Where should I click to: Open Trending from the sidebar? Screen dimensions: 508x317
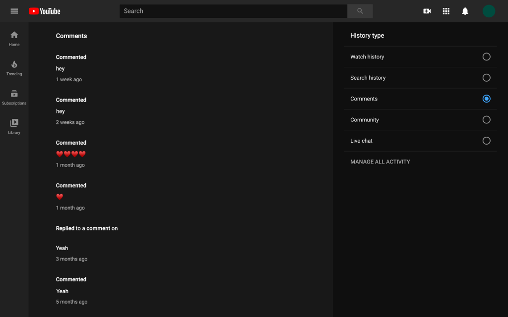(14, 68)
